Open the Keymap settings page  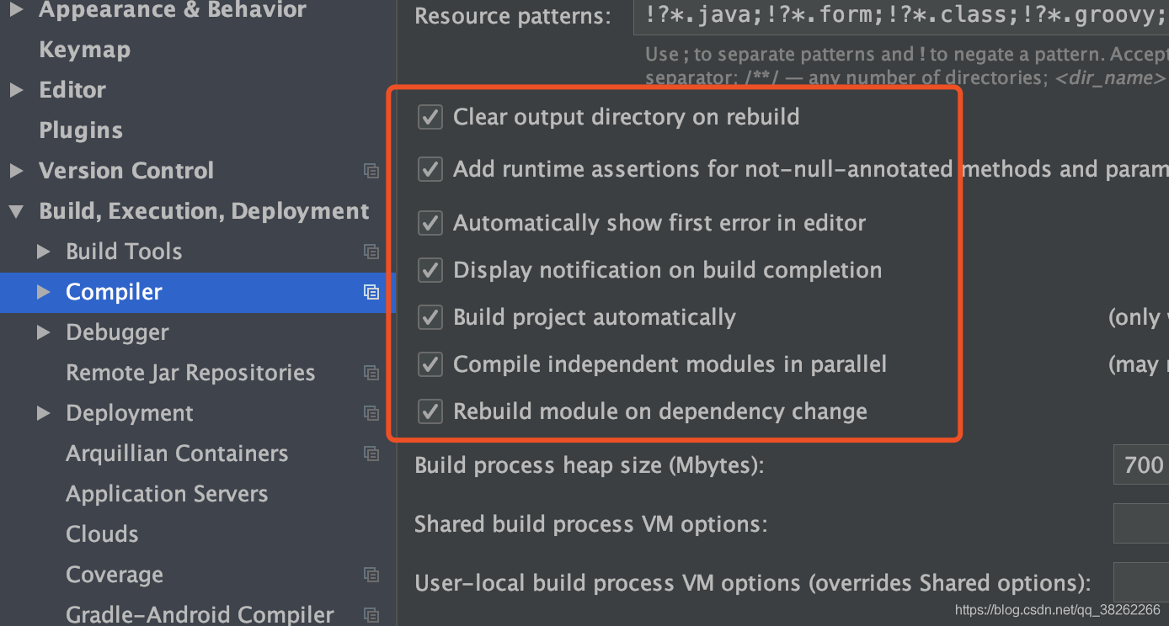click(x=85, y=50)
